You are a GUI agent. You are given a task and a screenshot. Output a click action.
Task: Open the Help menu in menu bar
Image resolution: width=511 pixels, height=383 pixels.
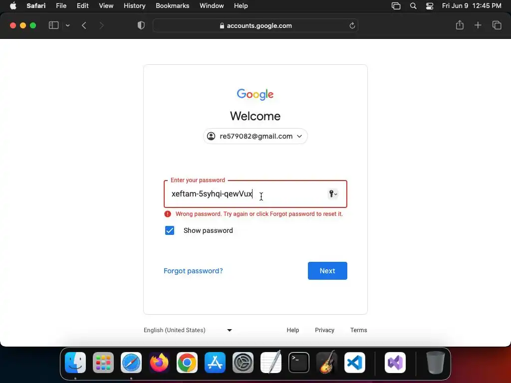pyautogui.click(x=241, y=5)
